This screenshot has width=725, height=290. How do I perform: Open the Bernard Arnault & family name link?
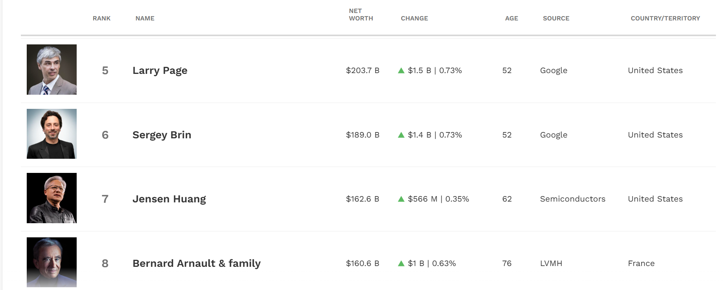196,264
